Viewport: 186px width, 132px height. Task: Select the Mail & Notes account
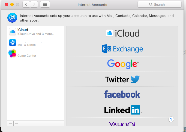(35, 43)
